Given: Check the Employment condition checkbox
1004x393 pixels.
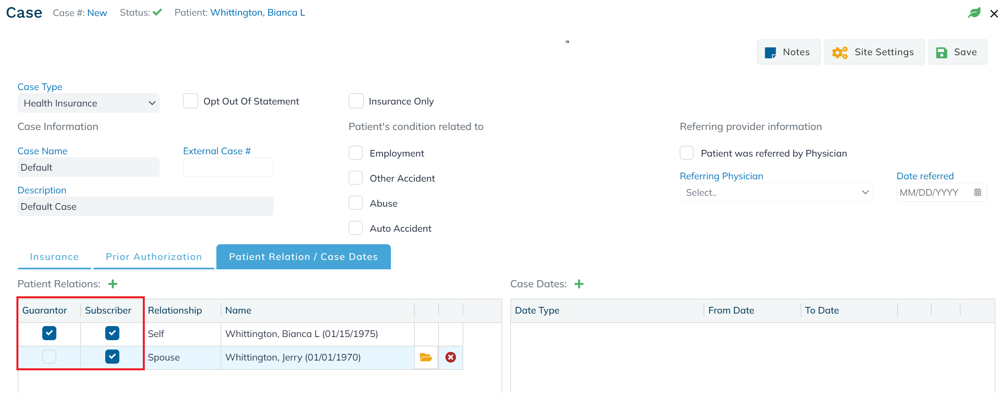Looking at the screenshot, I should tap(356, 153).
